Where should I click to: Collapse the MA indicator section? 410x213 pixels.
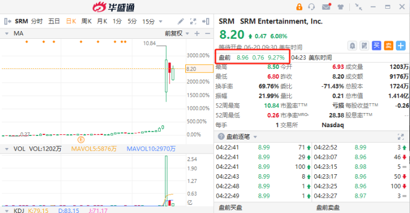[7, 34]
